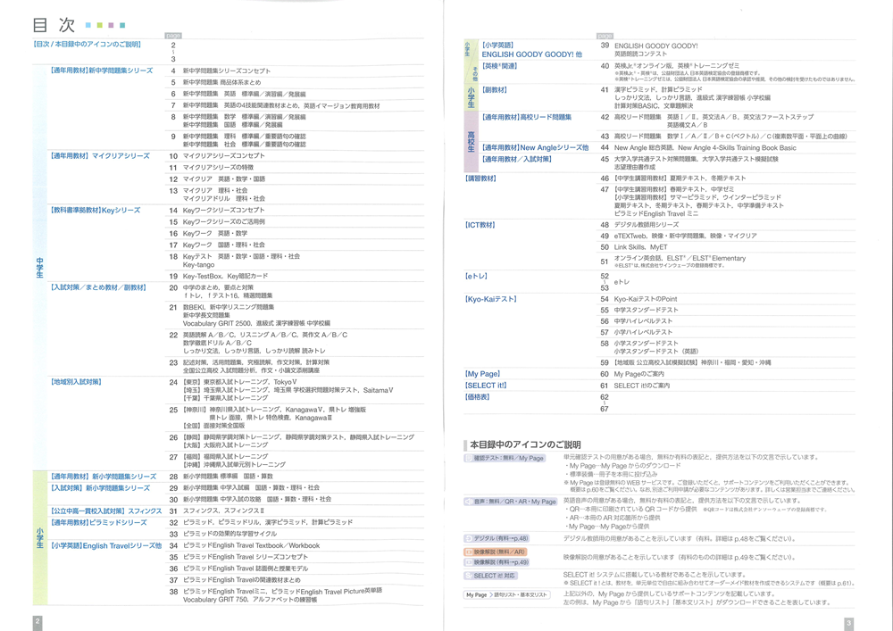Image resolution: width=893 pixels, height=631 pixels.
Task: Open the 【通年用教材】ピラミッドシリーズ heading
Action: coord(98,523)
